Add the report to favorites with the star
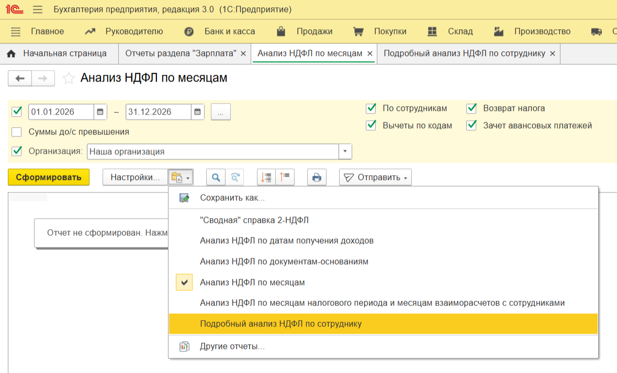 pos(68,78)
